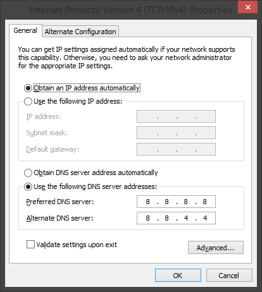Click the 'Preferred DNS server:' label
Image resolution: width=262 pixels, height=292 pixels.
point(60,202)
